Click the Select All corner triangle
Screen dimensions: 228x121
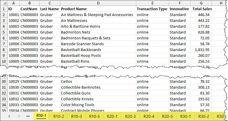(4, 3)
